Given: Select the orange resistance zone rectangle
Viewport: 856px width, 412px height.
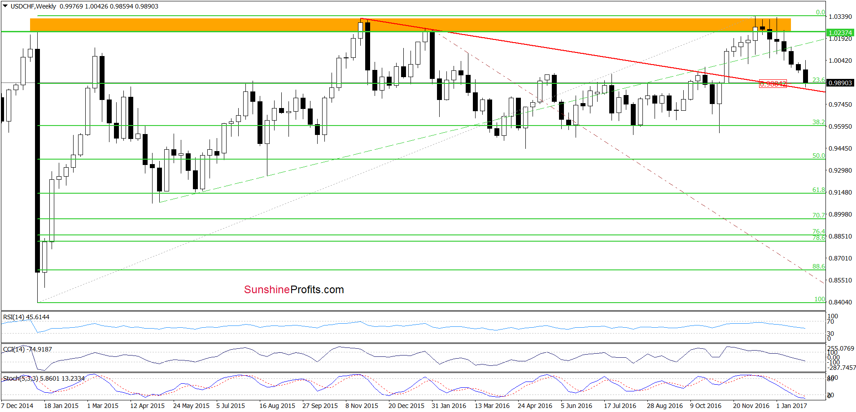Looking at the screenshot, I should (x=410, y=25).
